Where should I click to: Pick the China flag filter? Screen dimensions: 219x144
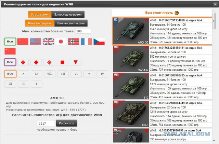10,51
